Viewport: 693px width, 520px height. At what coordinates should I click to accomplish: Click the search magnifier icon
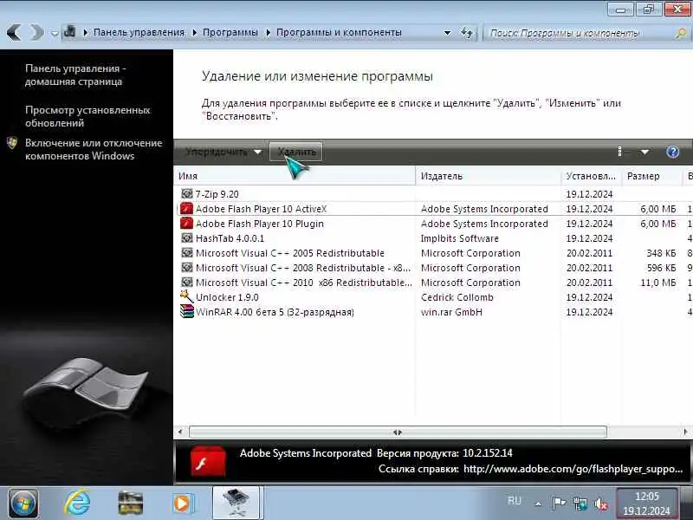click(x=681, y=33)
